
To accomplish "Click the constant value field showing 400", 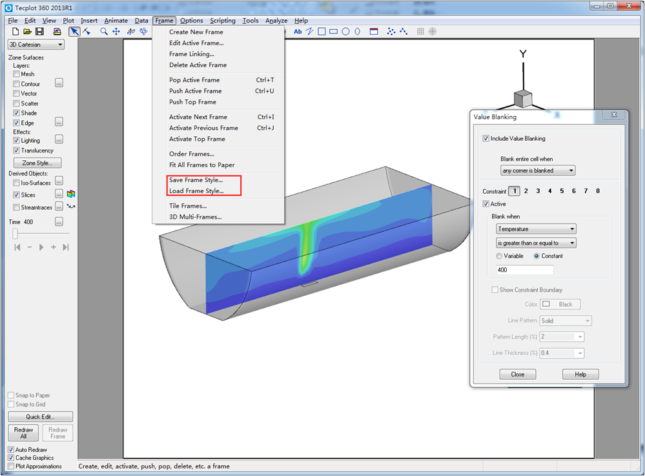I will click(525, 270).
